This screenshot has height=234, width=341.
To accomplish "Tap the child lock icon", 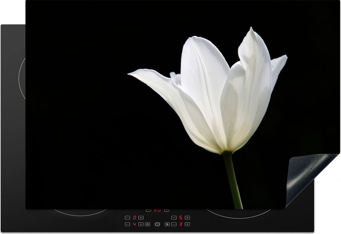I will click(148, 224).
